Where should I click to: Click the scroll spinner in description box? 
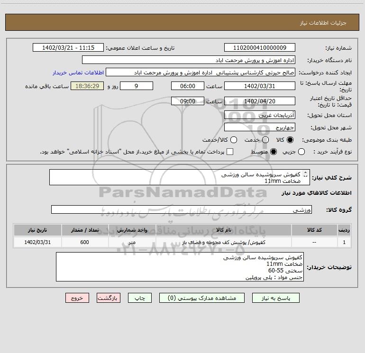(305, 174)
